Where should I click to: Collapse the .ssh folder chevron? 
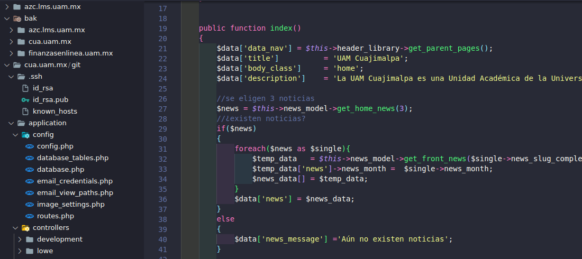pos(11,77)
